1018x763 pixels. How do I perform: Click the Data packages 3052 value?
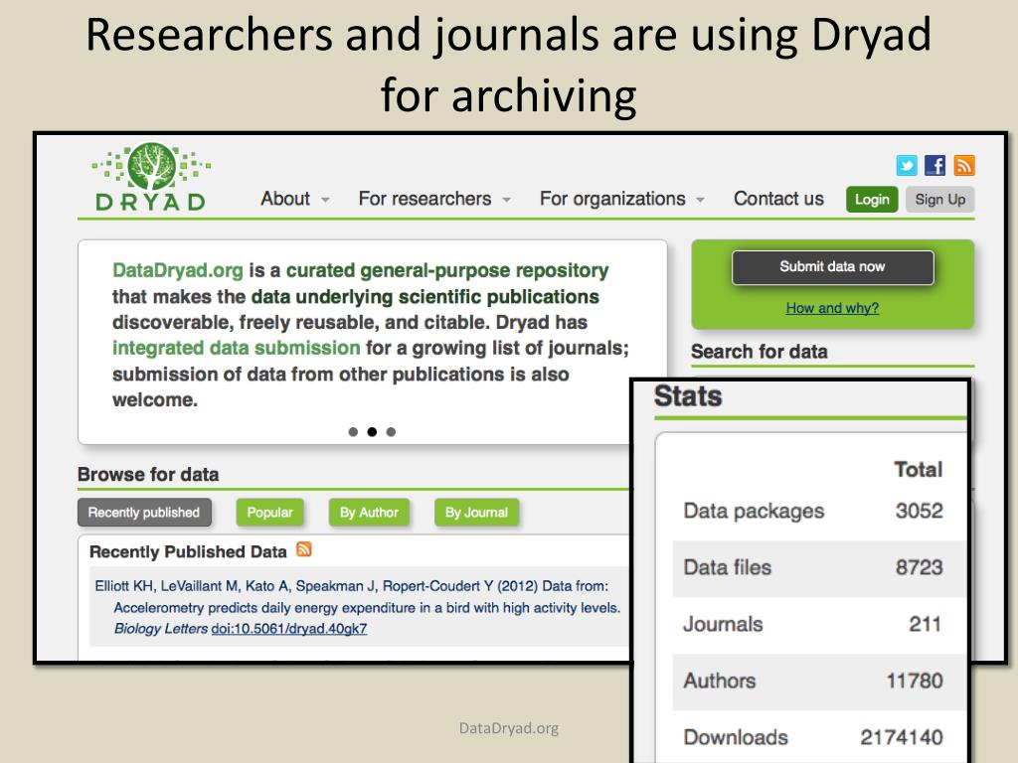pyautogui.click(x=919, y=511)
